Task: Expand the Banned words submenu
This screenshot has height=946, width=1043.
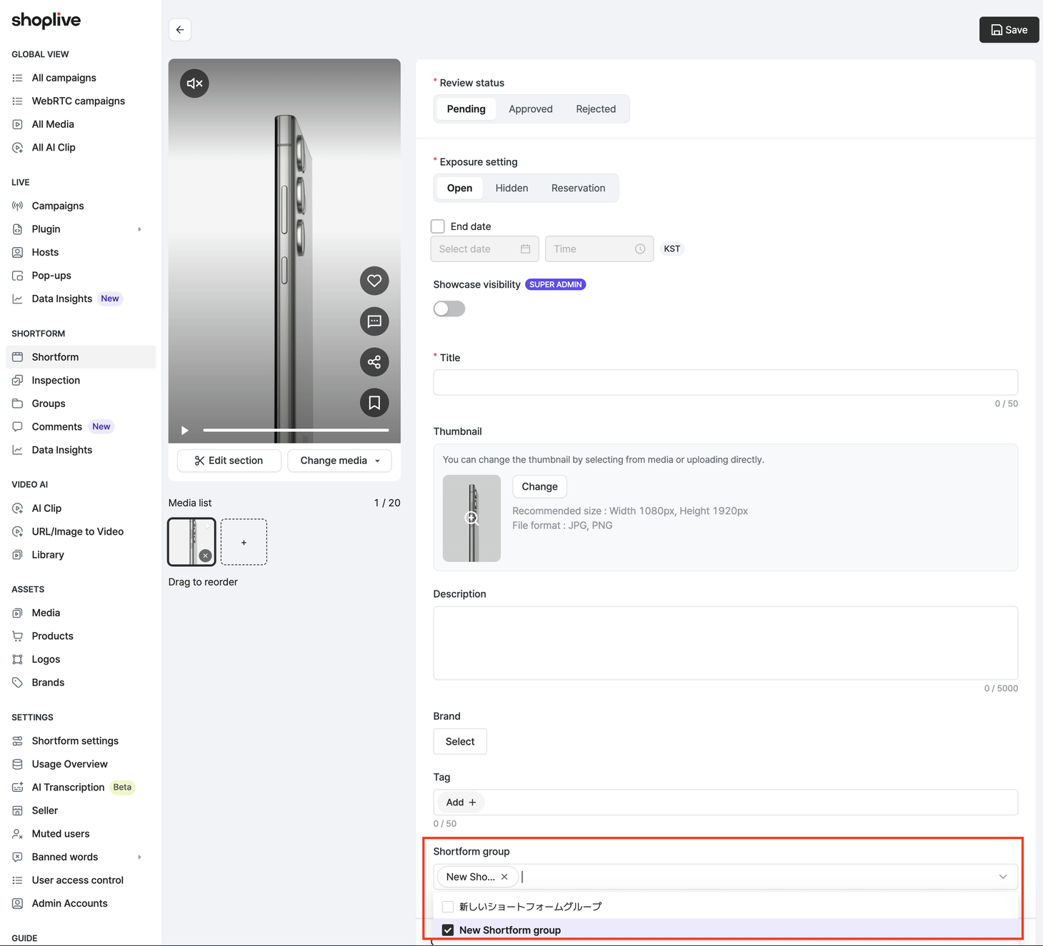Action: (139, 857)
